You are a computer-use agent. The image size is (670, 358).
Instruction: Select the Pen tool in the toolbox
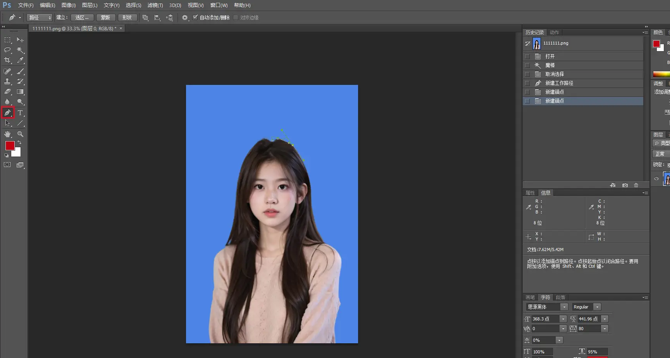[x=7, y=113]
